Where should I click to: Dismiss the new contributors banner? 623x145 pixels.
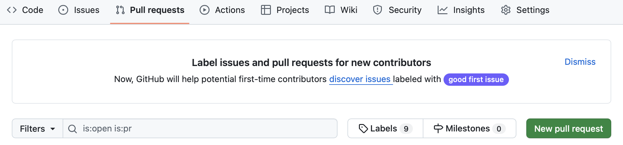(580, 62)
